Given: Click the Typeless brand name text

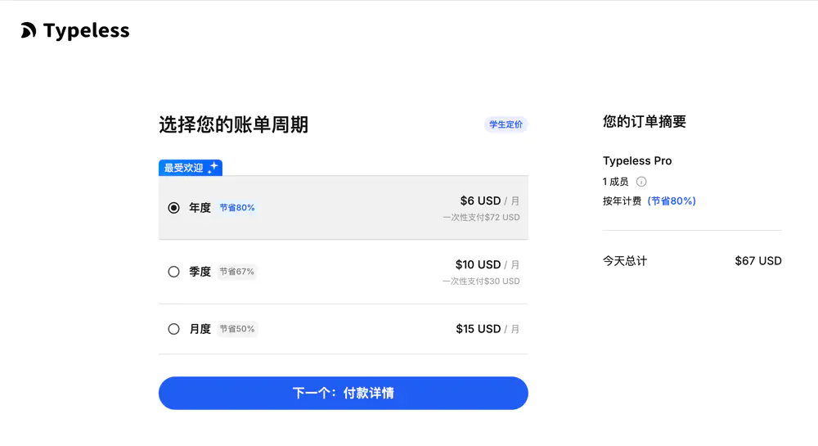Looking at the screenshot, I should (86, 31).
